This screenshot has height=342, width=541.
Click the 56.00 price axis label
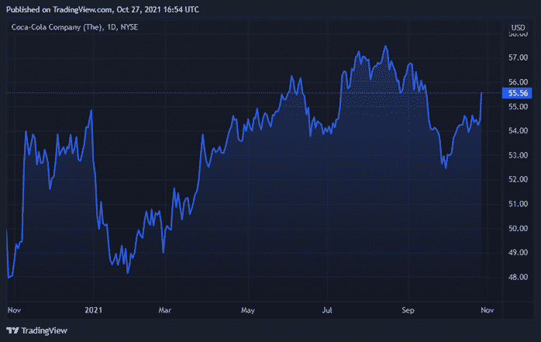(519, 82)
